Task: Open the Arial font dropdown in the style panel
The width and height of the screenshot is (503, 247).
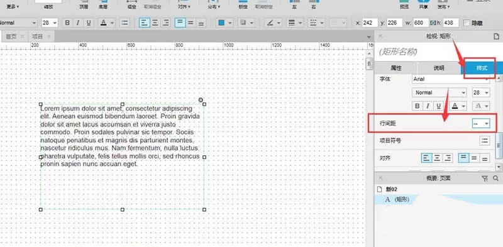Action: (x=451, y=79)
